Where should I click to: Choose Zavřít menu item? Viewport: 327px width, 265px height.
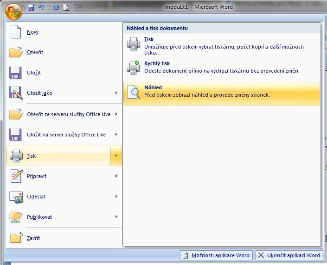pyautogui.click(x=64, y=238)
